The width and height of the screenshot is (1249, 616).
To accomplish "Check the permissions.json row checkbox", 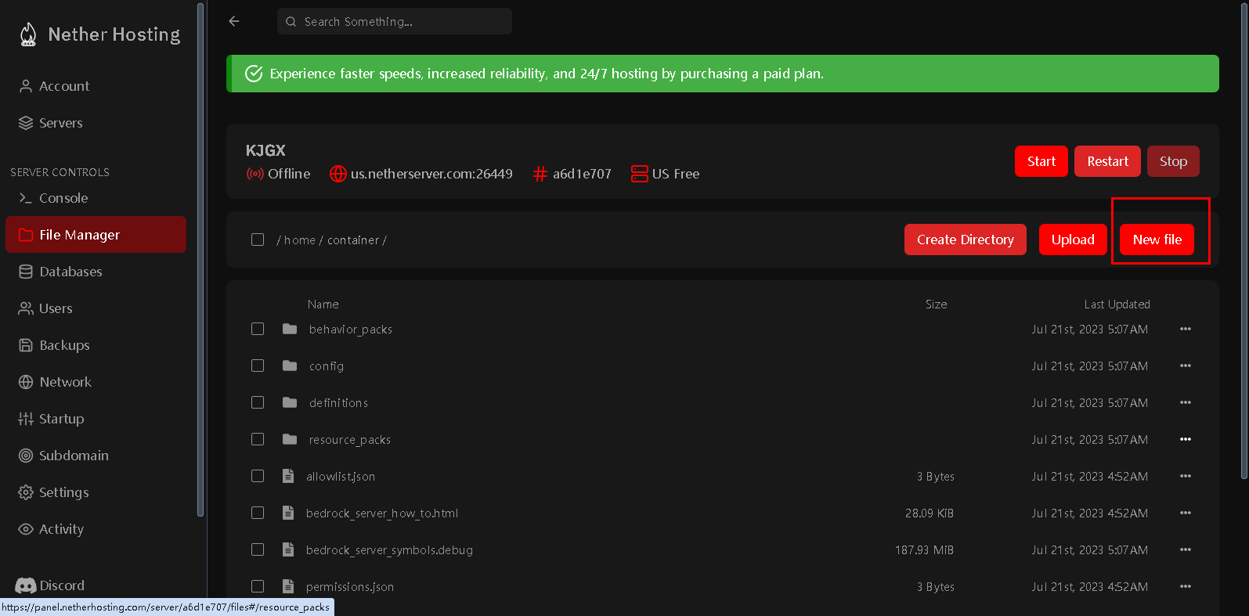I will click(x=258, y=586).
